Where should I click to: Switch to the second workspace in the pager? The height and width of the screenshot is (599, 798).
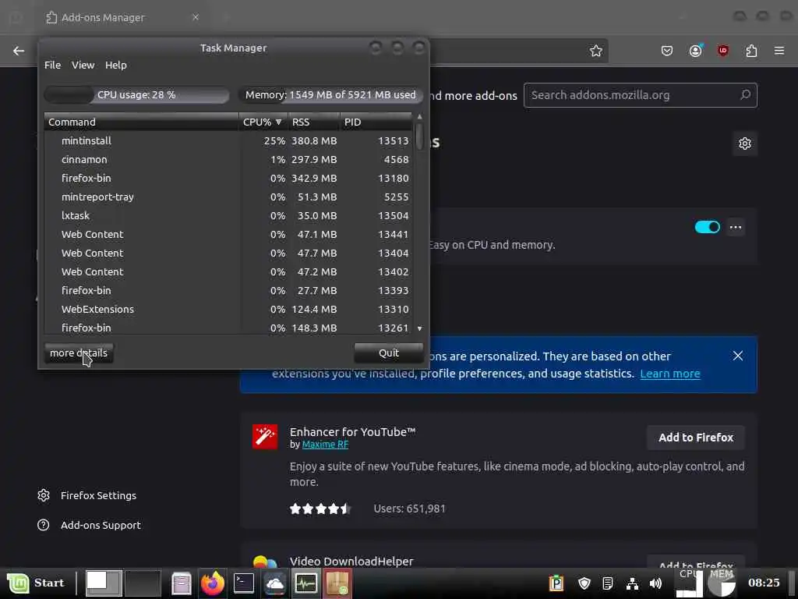point(143,583)
